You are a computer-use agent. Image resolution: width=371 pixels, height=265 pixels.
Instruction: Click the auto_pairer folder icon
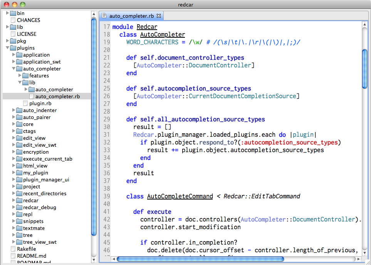point(19,117)
